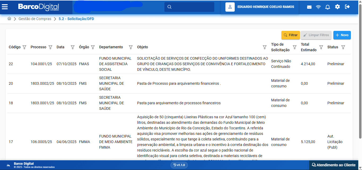
Task: Open filter for Objeto column
Action: tap(264, 47)
